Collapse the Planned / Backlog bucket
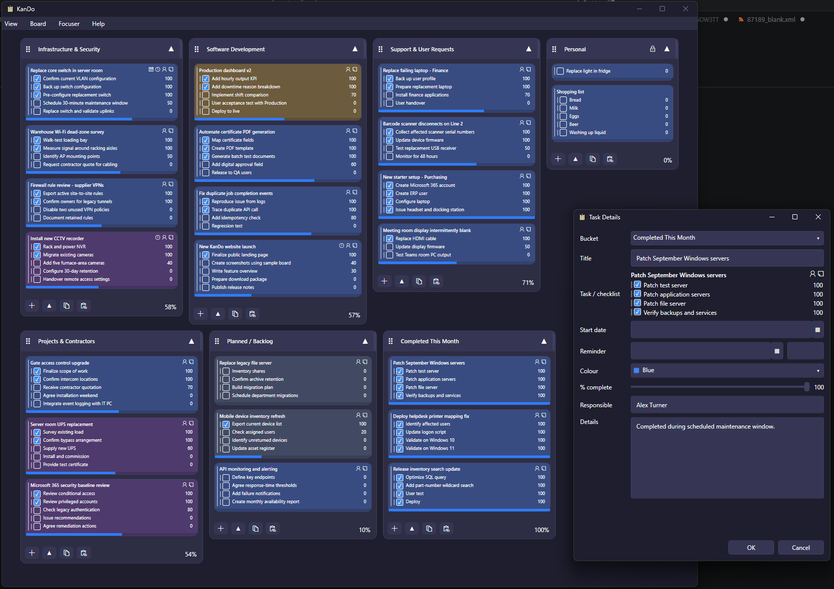 click(x=365, y=341)
